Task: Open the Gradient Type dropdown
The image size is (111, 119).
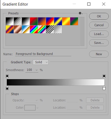Action: tap(41, 62)
